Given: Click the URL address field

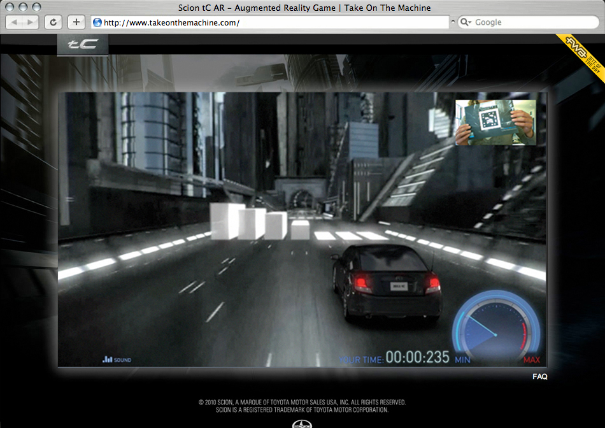Looking at the screenshot, I should pyautogui.click(x=274, y=22).
